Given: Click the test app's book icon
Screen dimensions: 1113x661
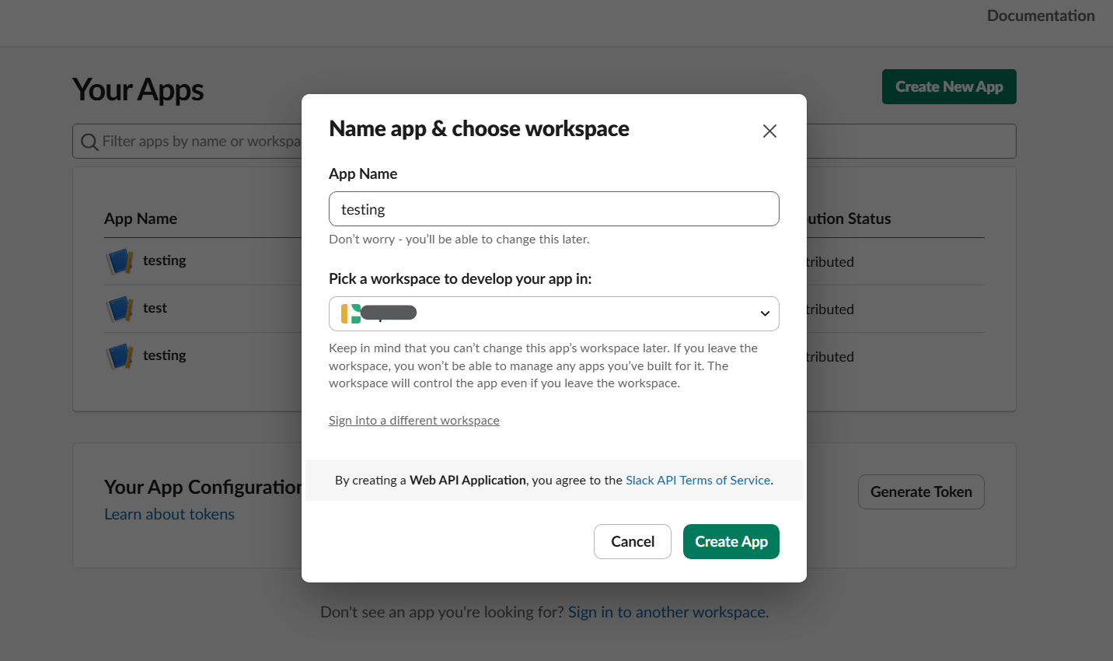Looking at the screenshot, I should pos(120,309).
